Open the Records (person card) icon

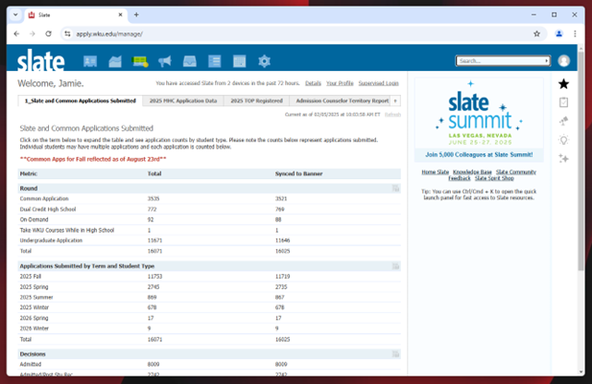(x=90, y=61)
